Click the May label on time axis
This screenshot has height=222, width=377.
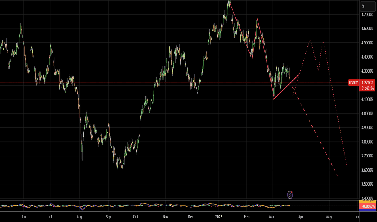[329, 217]
